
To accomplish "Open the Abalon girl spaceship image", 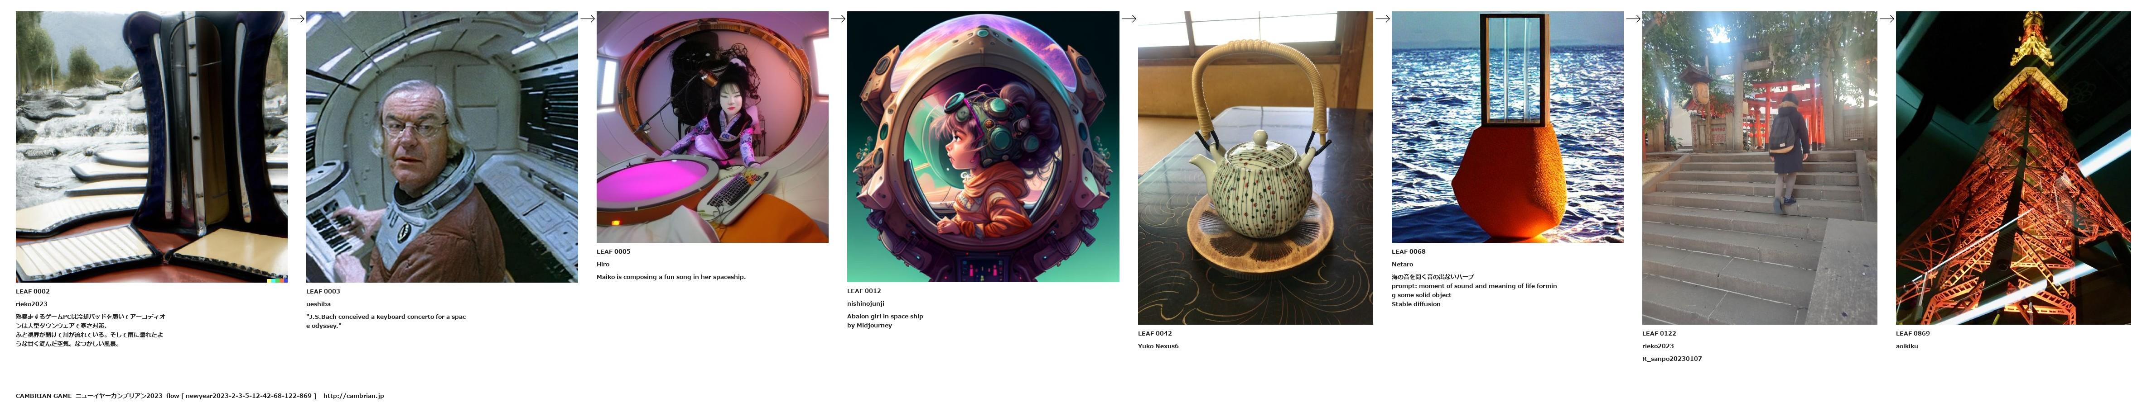I will click(x=983, y=147).
